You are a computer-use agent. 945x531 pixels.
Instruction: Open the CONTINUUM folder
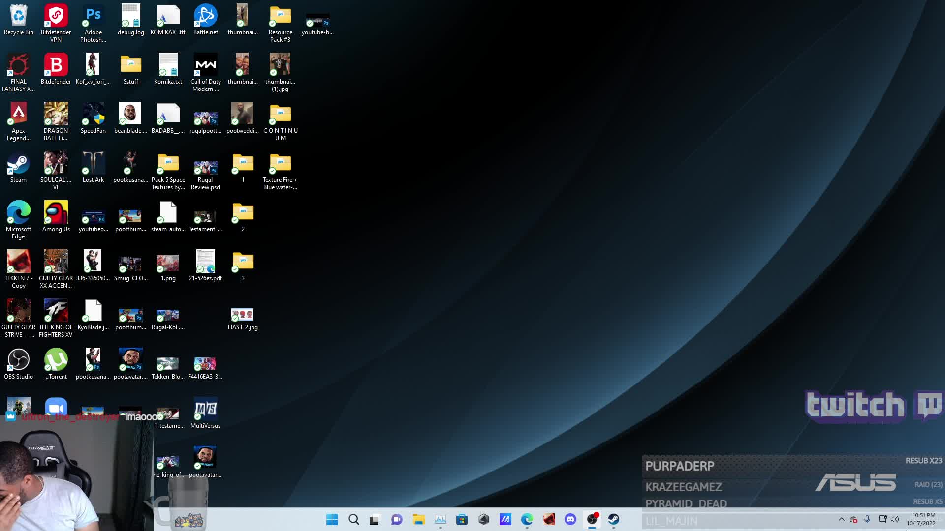point(280,122)
